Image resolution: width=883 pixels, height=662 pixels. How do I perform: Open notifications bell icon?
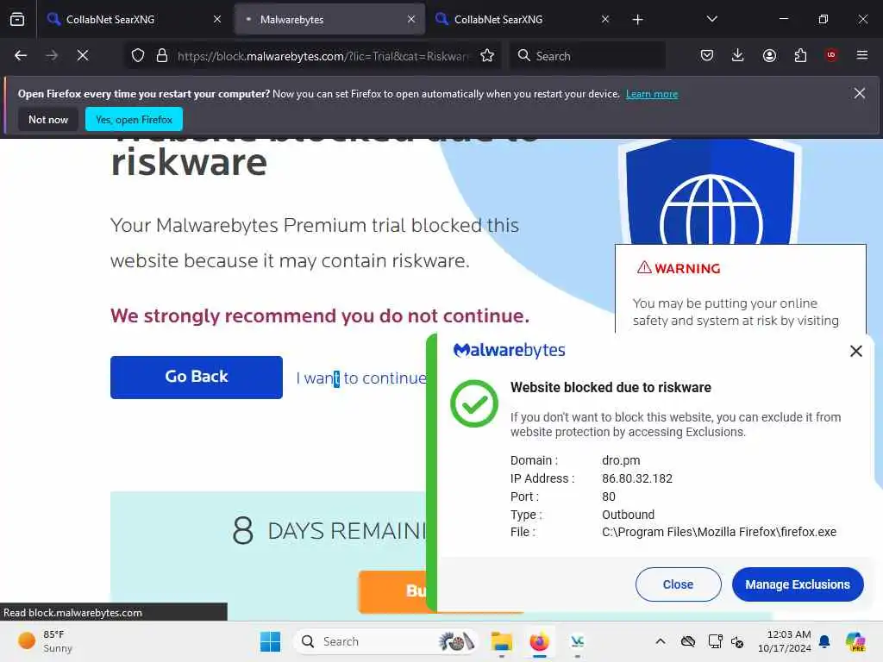click(x=824, y=641)
